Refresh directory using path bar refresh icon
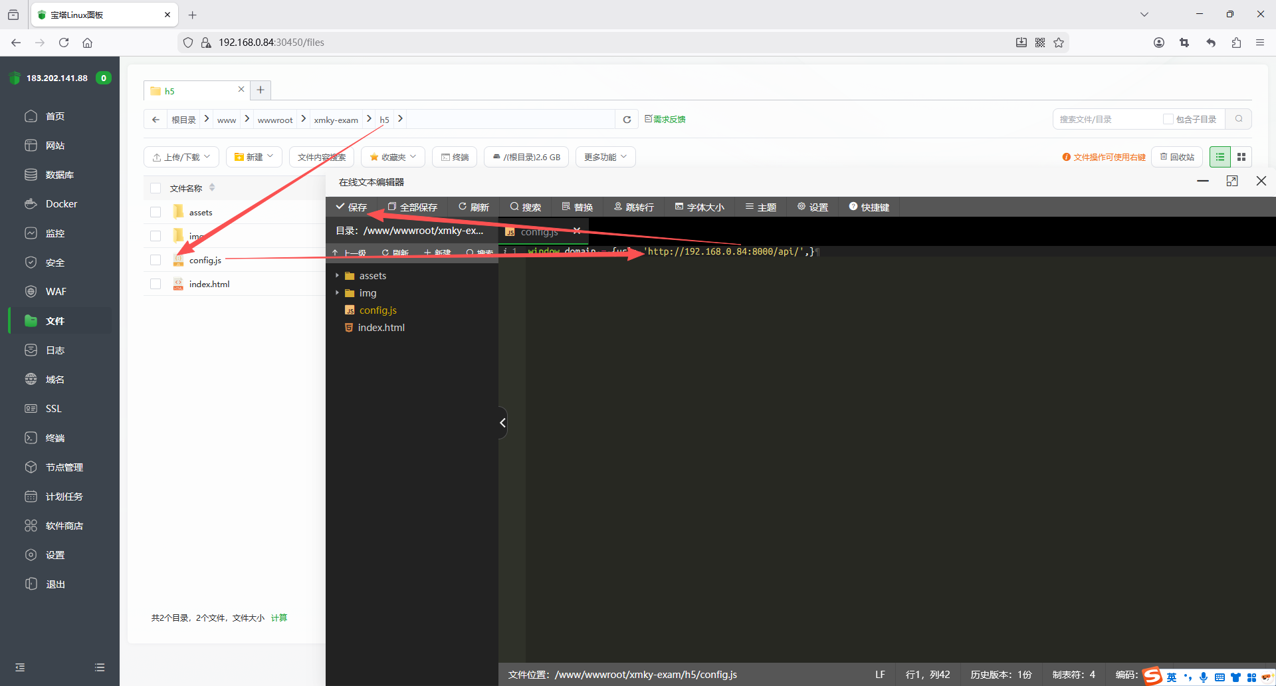 [627, 120]
